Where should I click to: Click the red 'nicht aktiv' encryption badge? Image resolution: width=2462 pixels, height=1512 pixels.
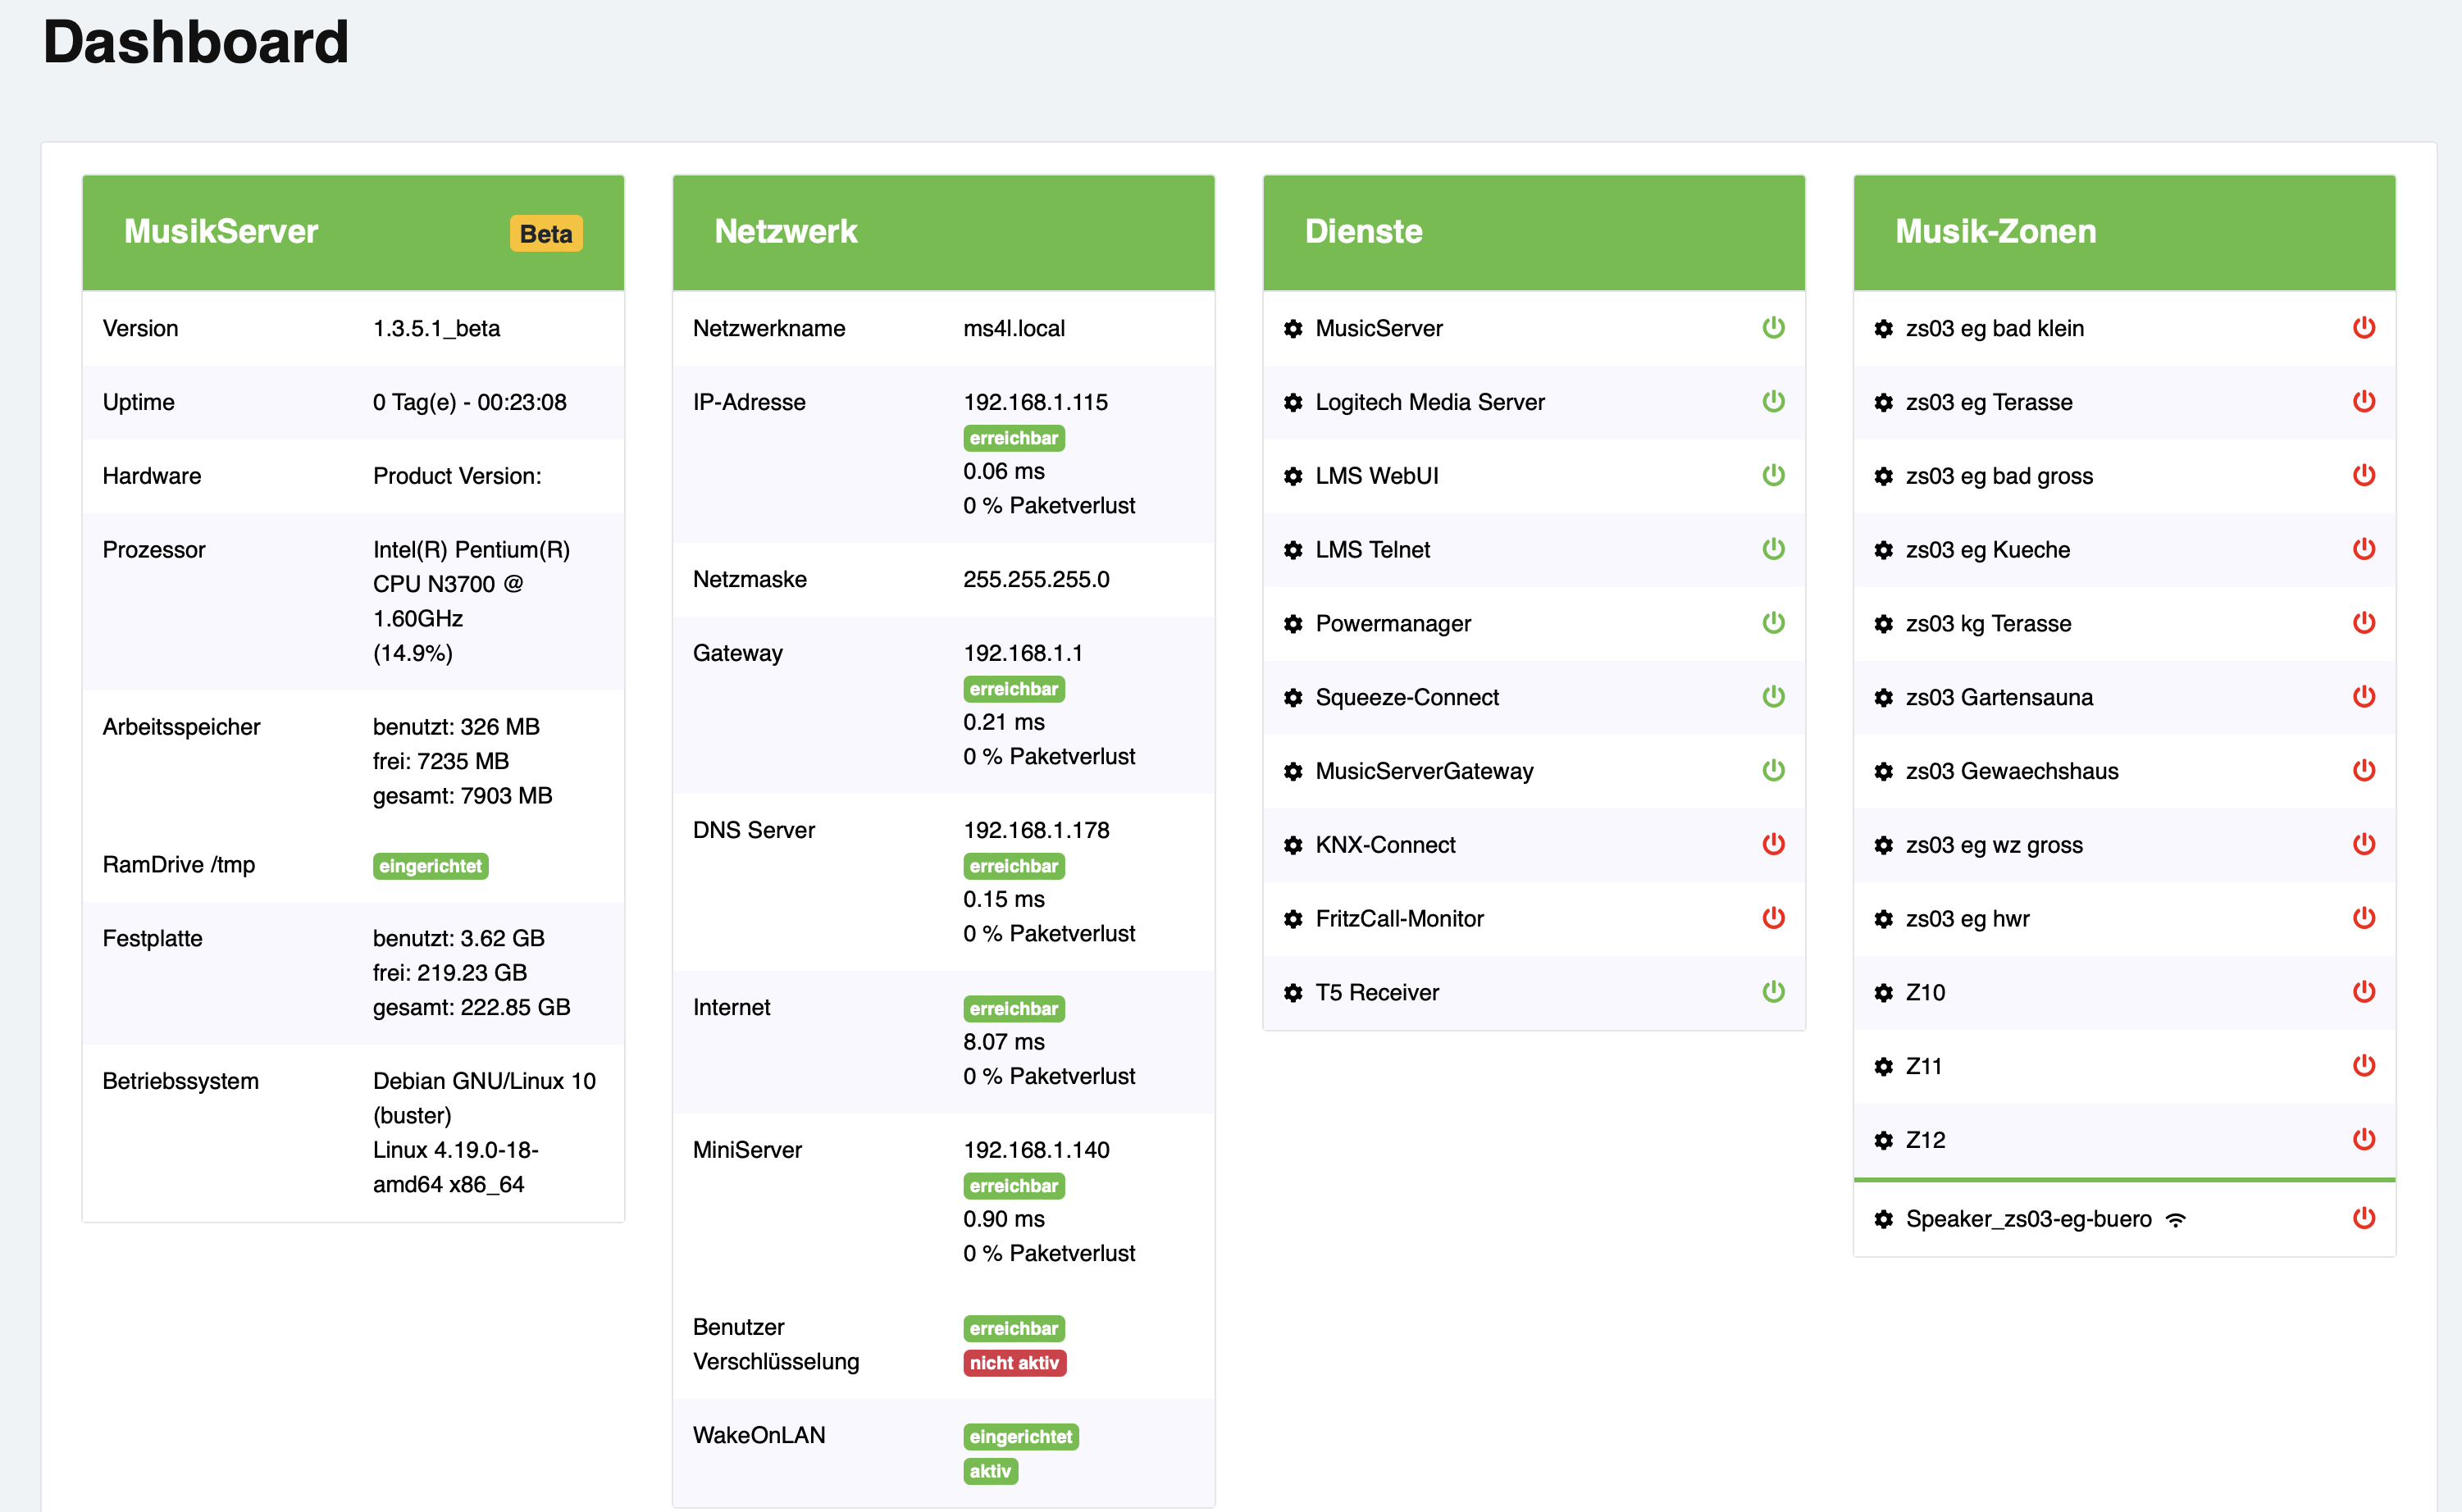tap(1014, 1363)
